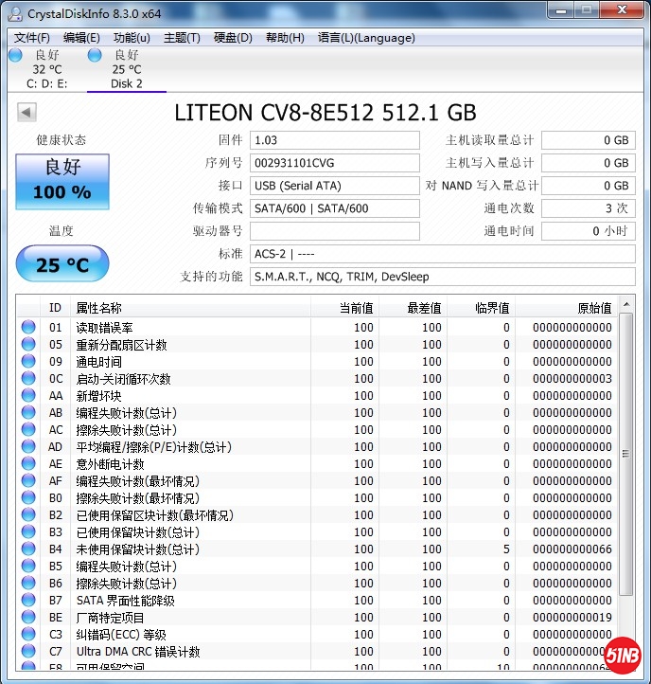
Task: Click the 原始值 column header
Action: (x=594, y=308)
